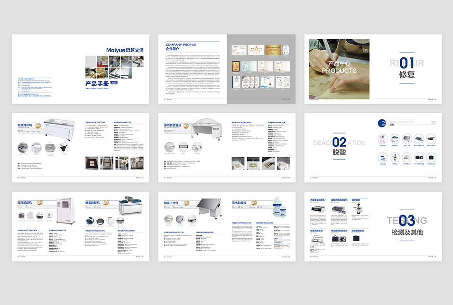453x305 pixels.
Task: Click first circular product icon in 脱酸 catalog
Action: point(382,139)
